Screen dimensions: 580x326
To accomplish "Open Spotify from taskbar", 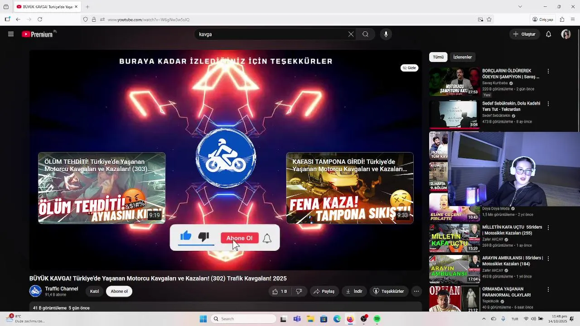I will (x=377, y=319).
